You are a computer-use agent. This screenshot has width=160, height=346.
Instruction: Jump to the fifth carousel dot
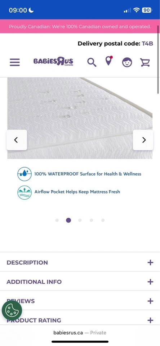(x=103, y=220)
